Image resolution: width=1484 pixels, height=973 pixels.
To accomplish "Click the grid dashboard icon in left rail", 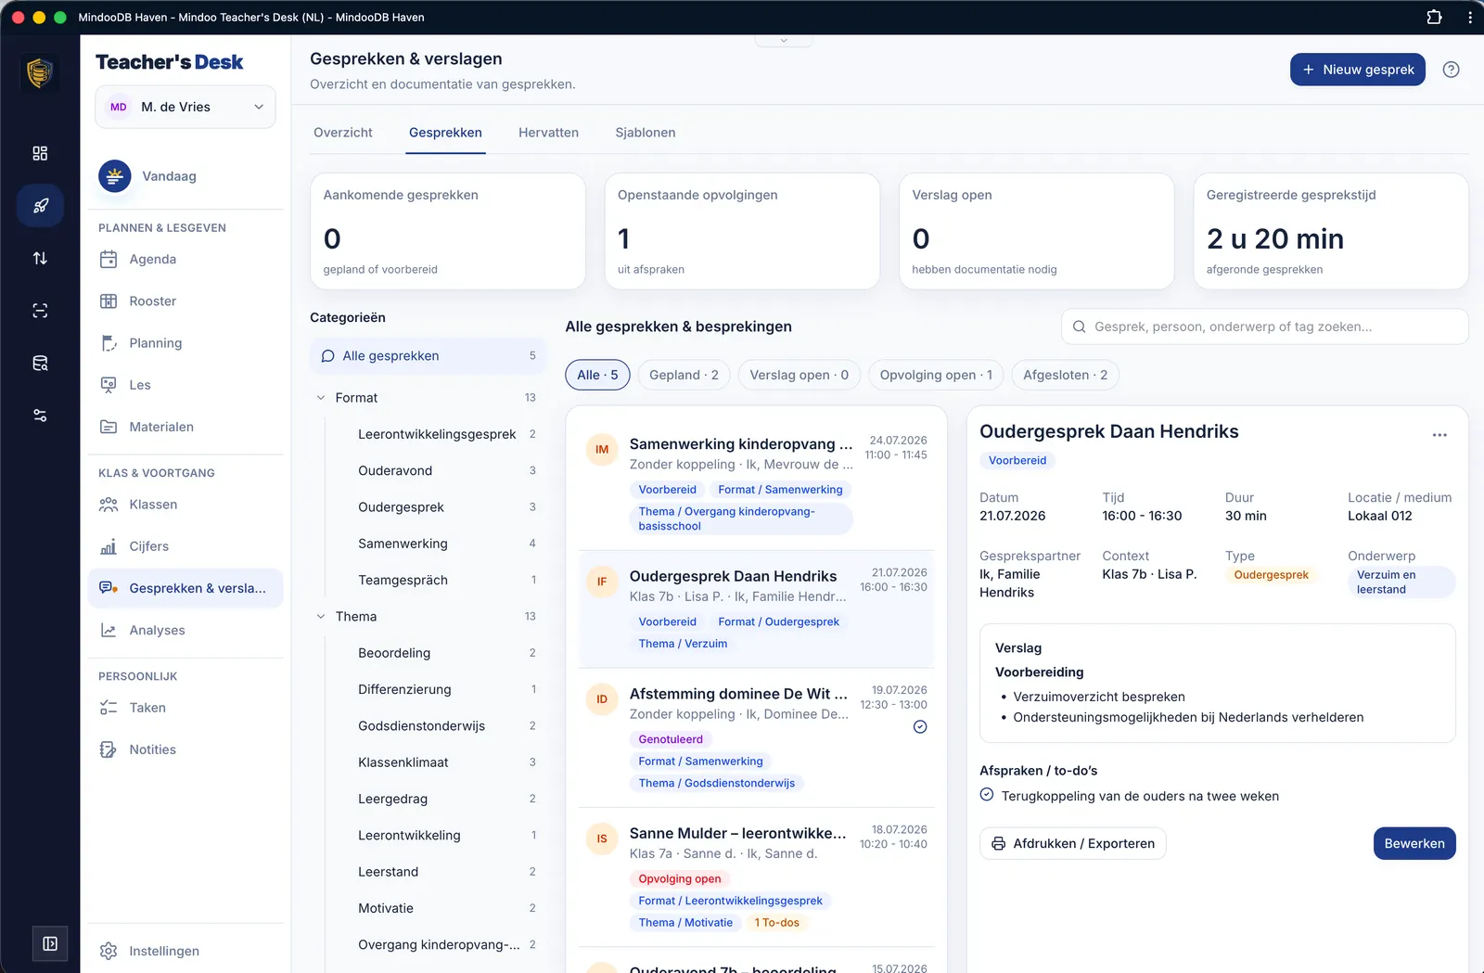I will click(x=40, y=153).
